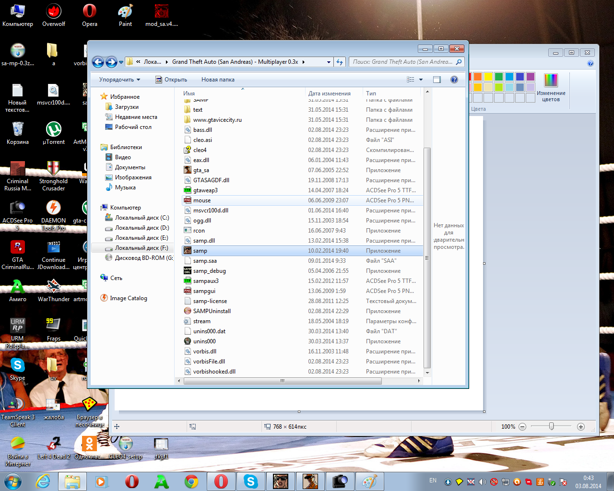Image resolution: width=614 pixels, height=491 pixels.
Task: Open the view options dropdown arrow
Action: pos(421,80)
